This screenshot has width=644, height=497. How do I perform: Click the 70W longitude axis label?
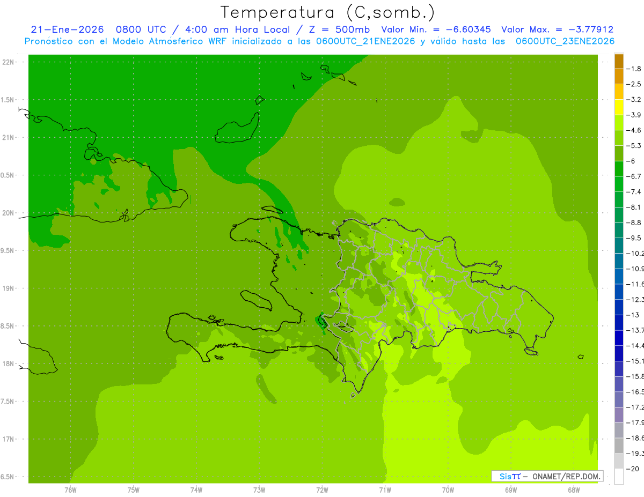tap(448, 489)
